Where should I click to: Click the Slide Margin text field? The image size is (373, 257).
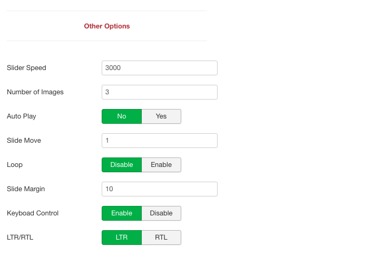click(160, 189)
